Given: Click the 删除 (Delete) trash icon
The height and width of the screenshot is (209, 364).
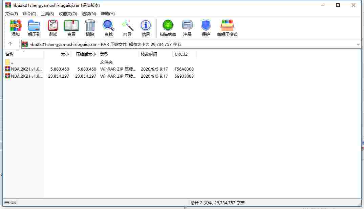Looking at the screenshot, I should [90, 25].
